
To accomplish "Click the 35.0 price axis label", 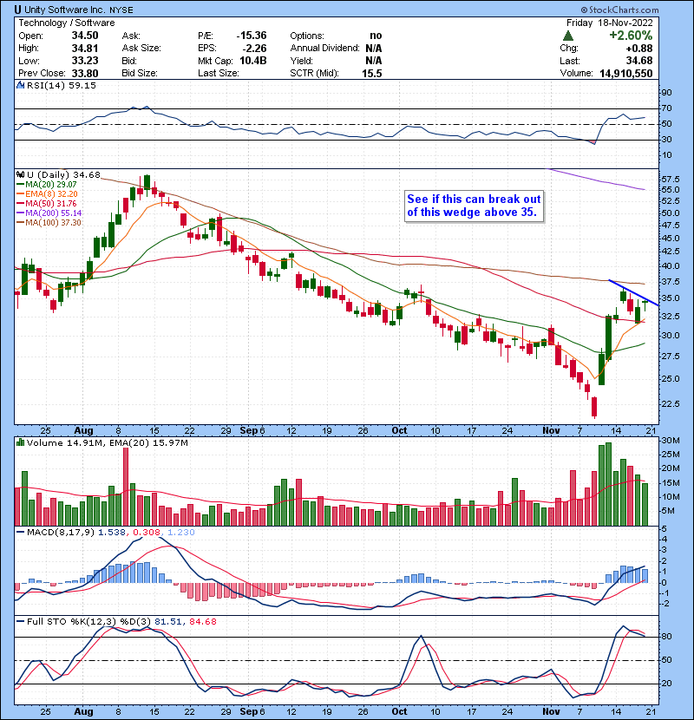I will (671, 298).
